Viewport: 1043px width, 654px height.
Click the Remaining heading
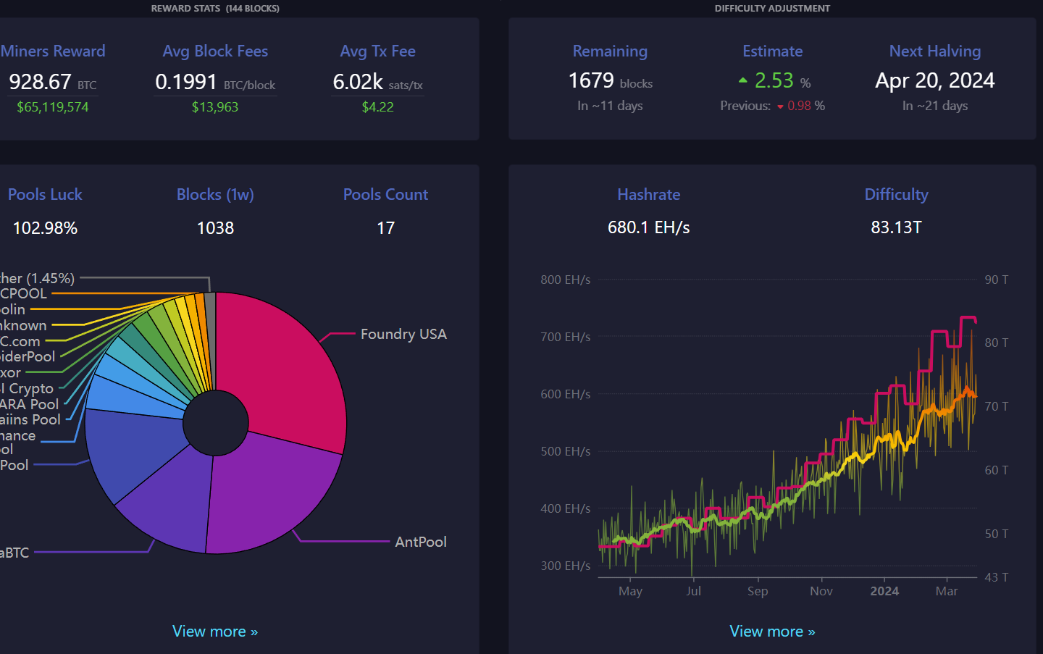click(610, 51)
